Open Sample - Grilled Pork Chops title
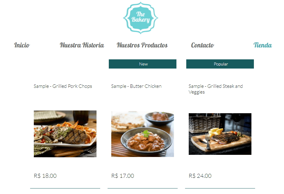Viewport: 284px width, 194px height. [63, 86]
